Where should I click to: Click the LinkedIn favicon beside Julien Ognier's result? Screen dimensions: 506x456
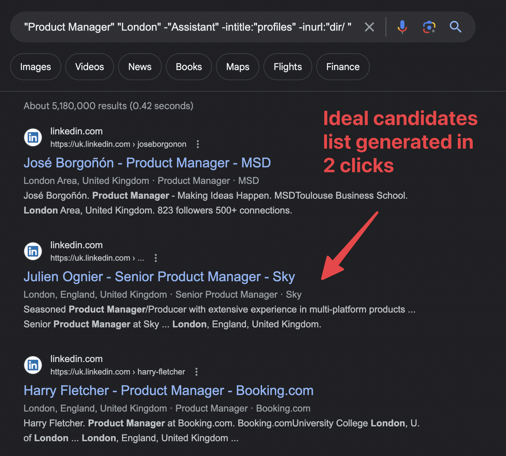[33, 251]
